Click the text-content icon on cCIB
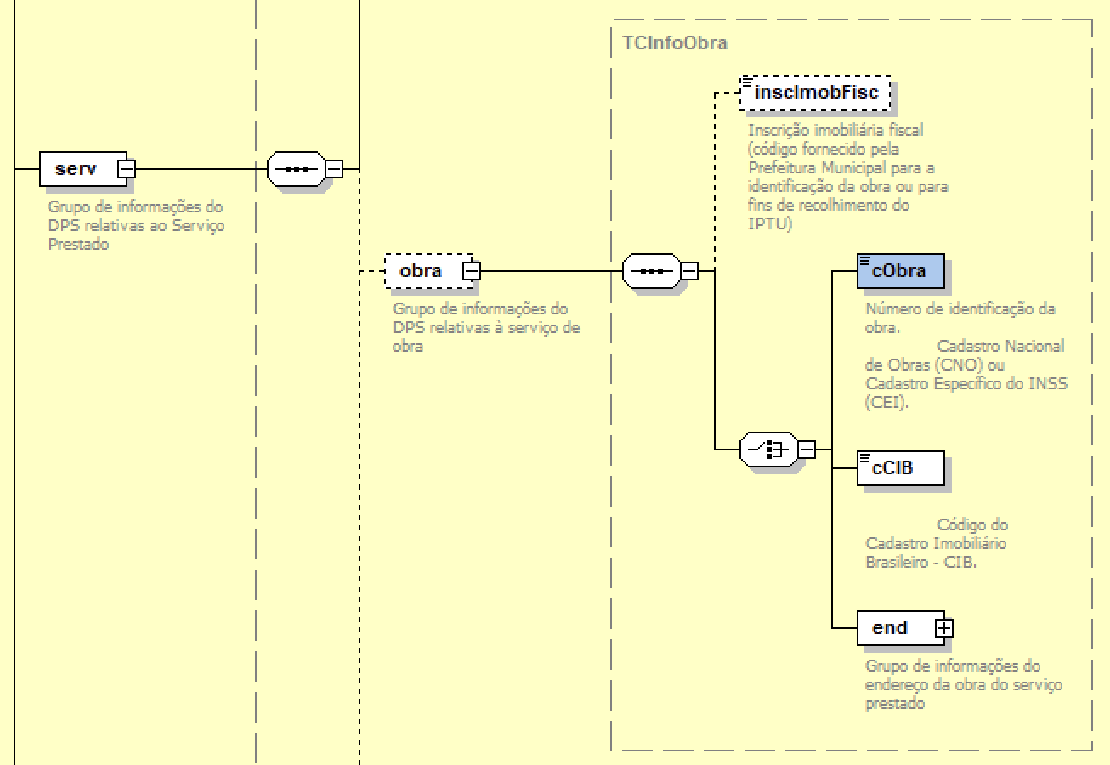Screen dimensions: 1110x765 pyautogui.click(x=865, y=458)
